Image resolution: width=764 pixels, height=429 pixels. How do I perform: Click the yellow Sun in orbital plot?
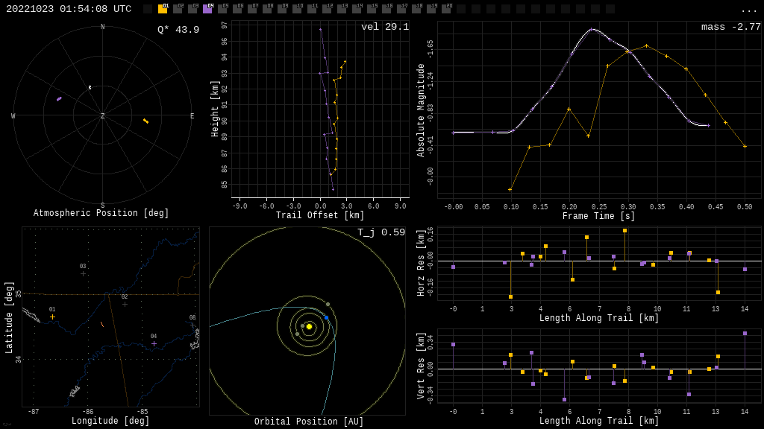(x=309, y=326)
